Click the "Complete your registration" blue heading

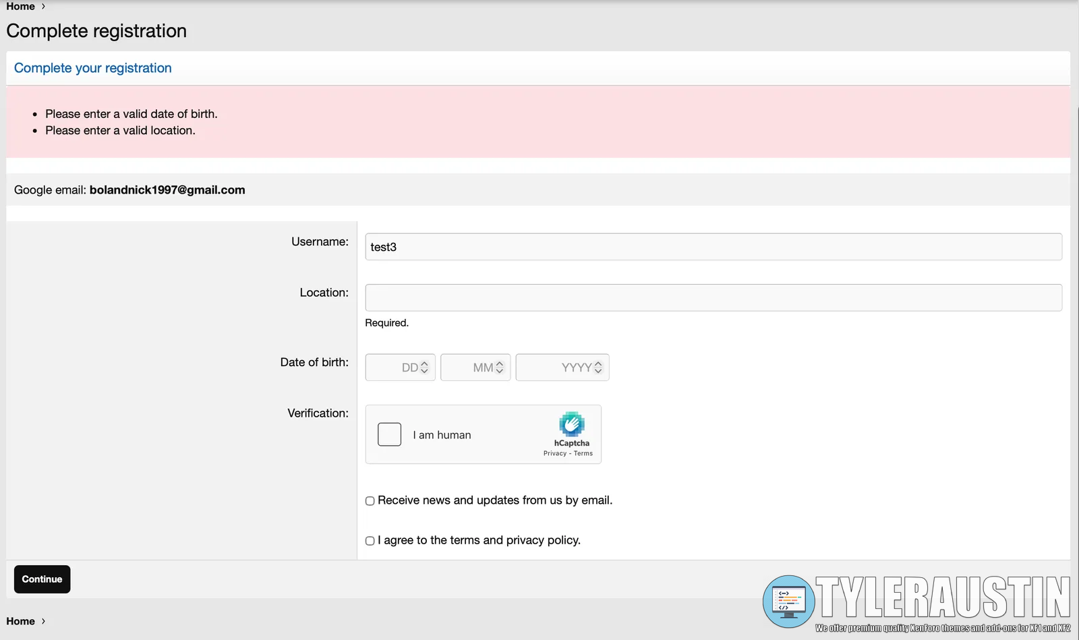coord(93,68)
